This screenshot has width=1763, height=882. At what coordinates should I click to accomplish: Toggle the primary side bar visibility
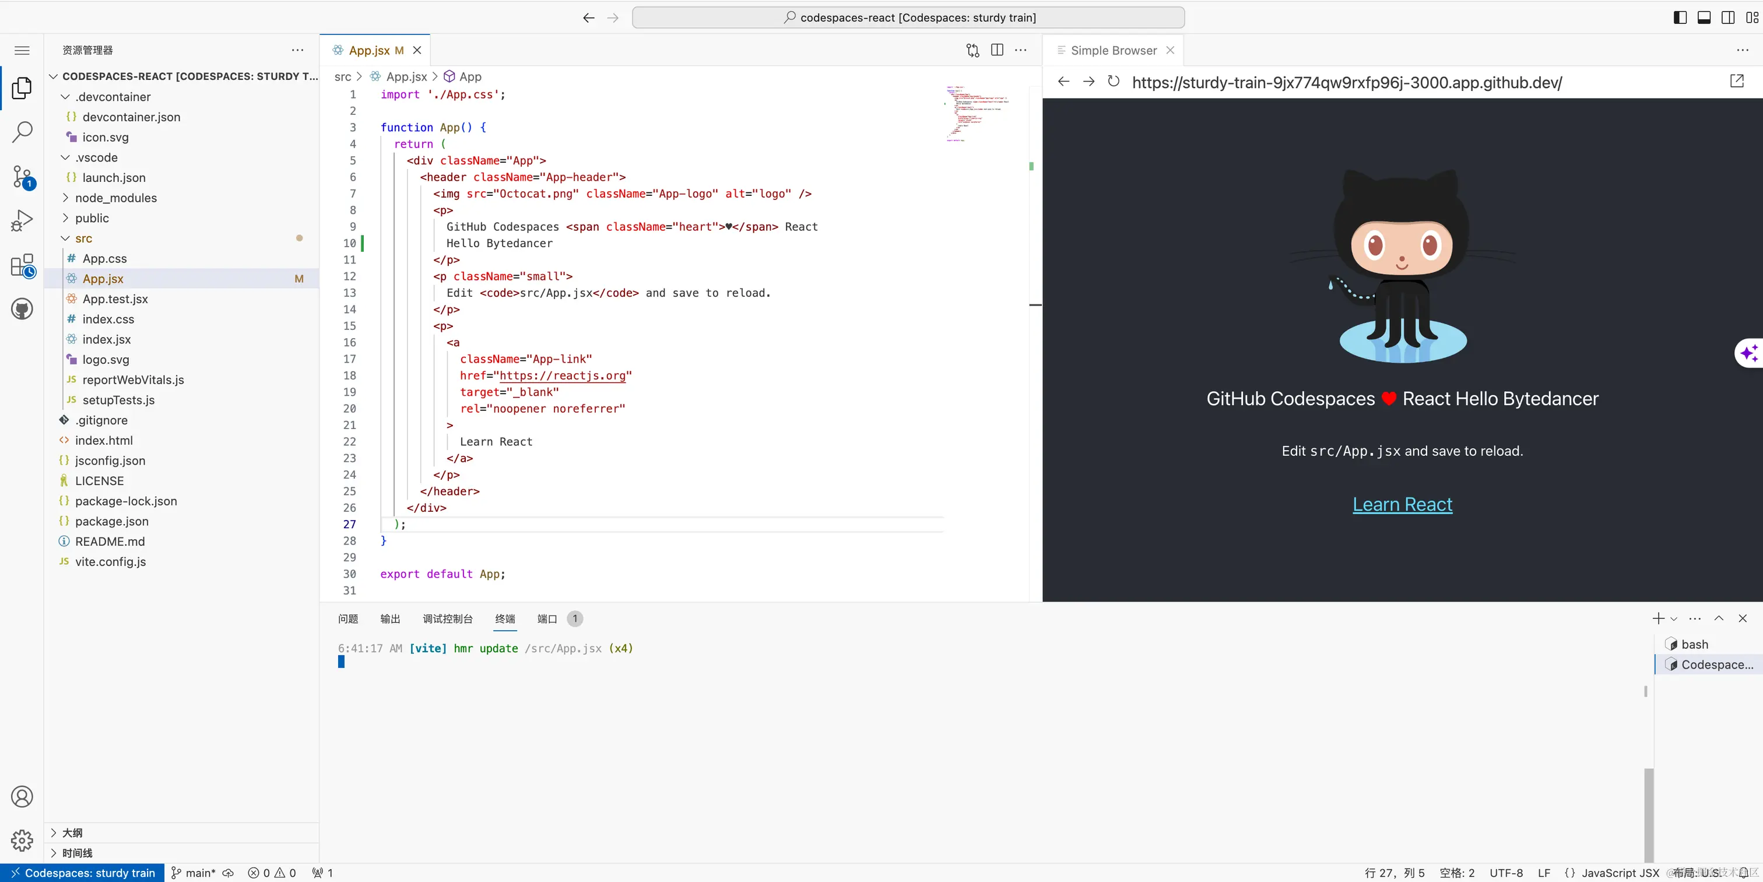point(1680,18)
